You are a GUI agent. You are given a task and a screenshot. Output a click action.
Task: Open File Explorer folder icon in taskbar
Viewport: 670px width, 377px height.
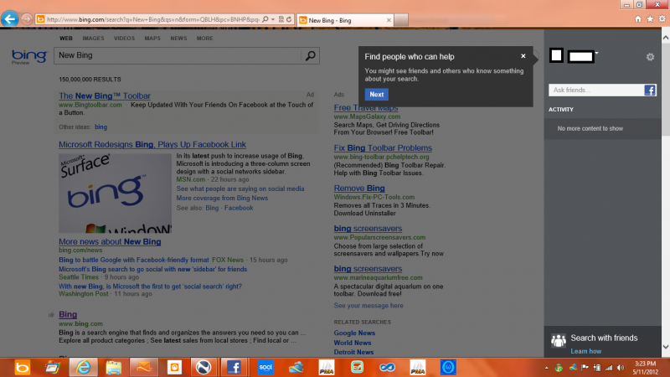click(114, 367)
